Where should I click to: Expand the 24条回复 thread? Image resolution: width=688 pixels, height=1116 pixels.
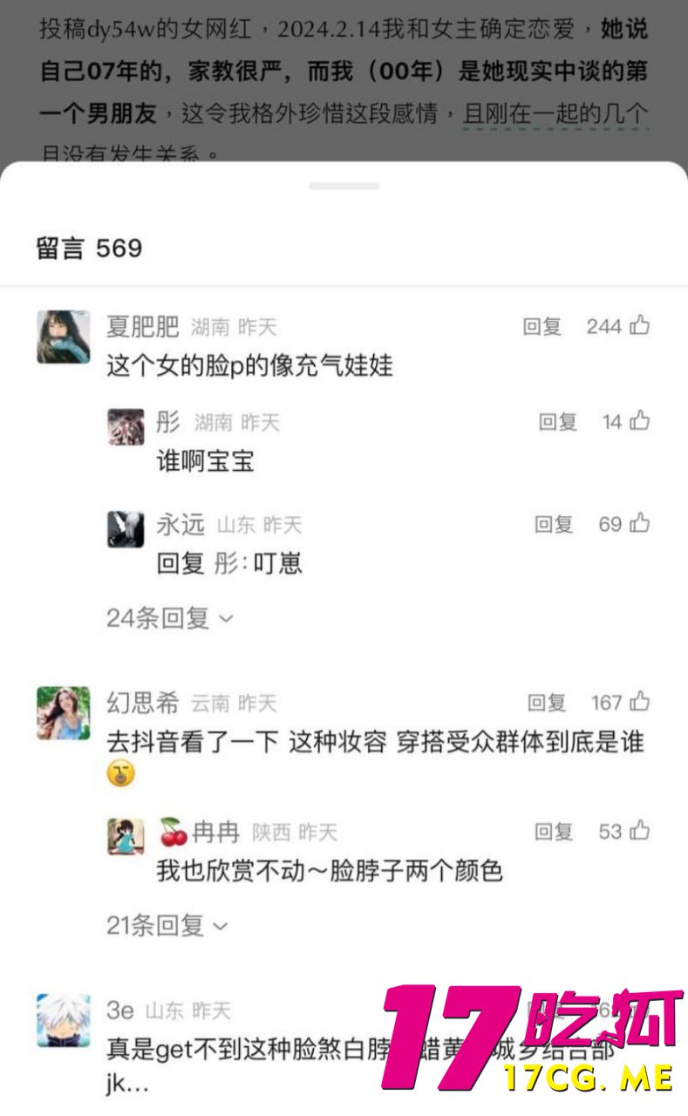[170, 618]
